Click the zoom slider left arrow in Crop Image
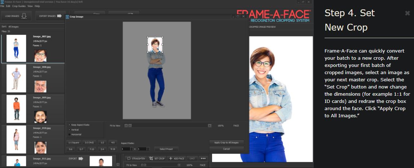This screenshot has width=414, height=168. (126, 126)
